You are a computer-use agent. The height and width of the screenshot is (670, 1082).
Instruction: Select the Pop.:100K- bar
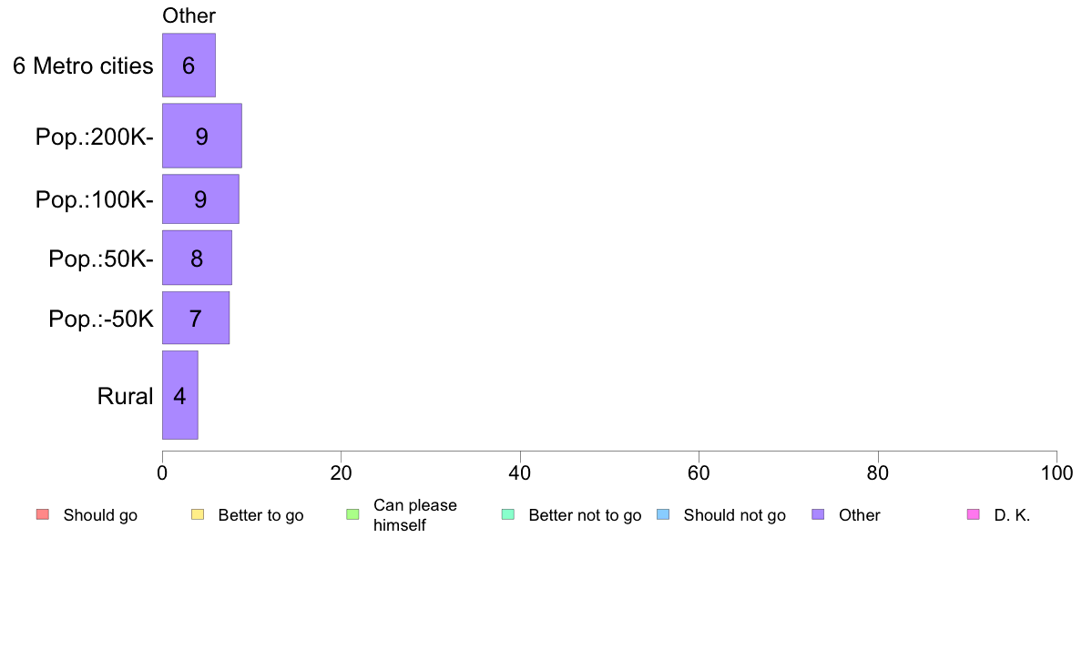200,198
